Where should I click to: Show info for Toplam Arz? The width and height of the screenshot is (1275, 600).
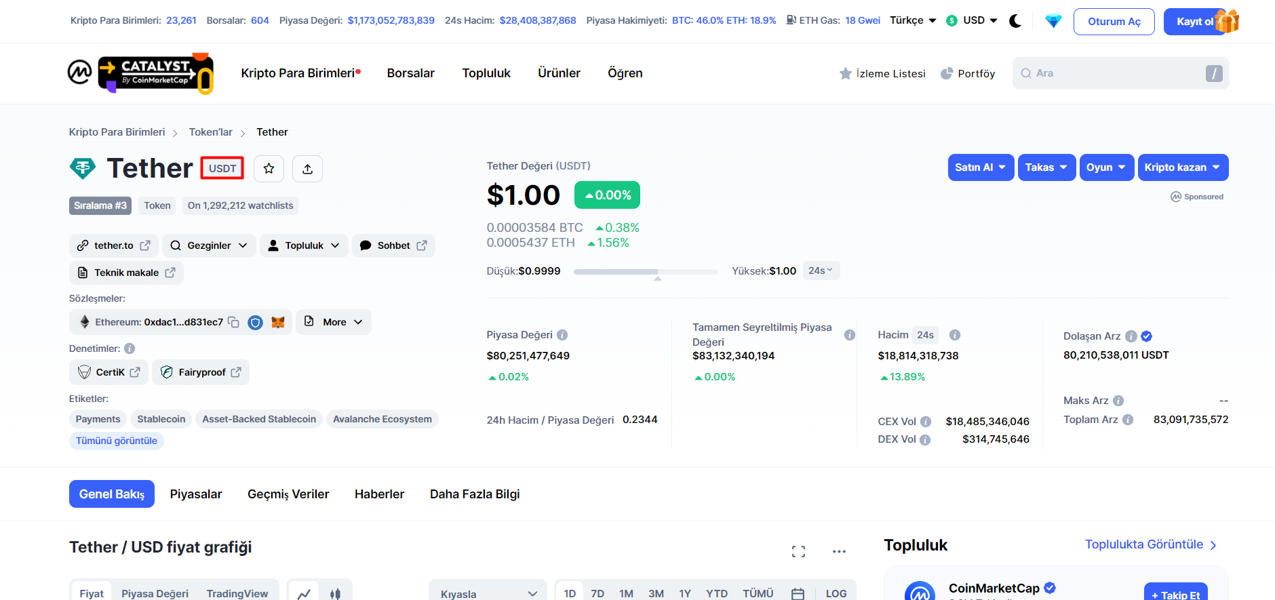point(1128,420)
